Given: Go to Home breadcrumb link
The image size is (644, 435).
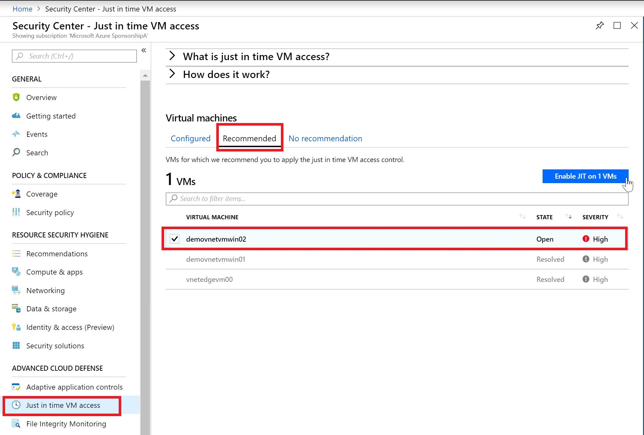Looking at the screenshot, I should [x=22, y=9].
